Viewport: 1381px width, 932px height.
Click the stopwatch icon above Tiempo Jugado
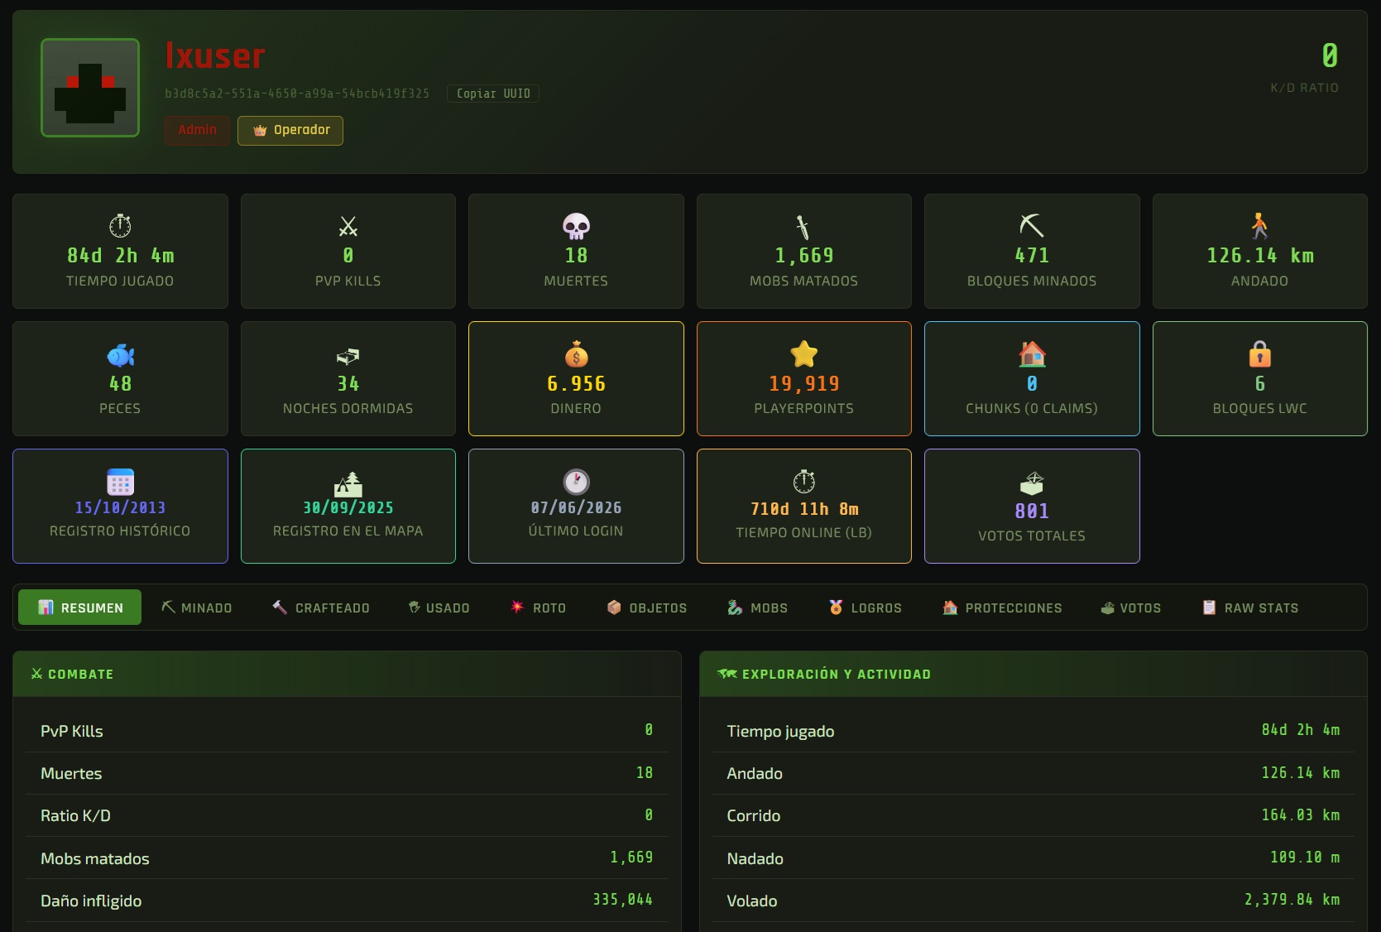120,226
